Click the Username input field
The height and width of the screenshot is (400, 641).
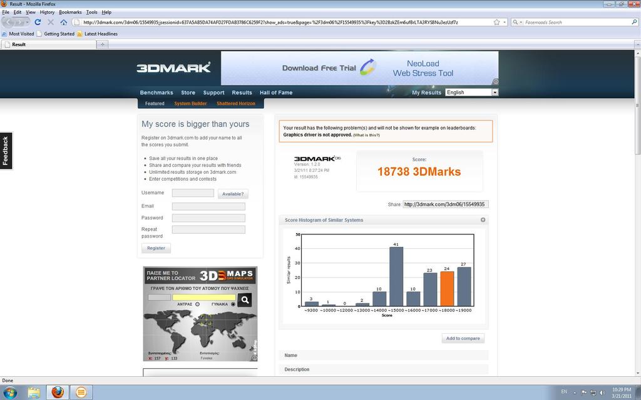click(x=193, y=193)
